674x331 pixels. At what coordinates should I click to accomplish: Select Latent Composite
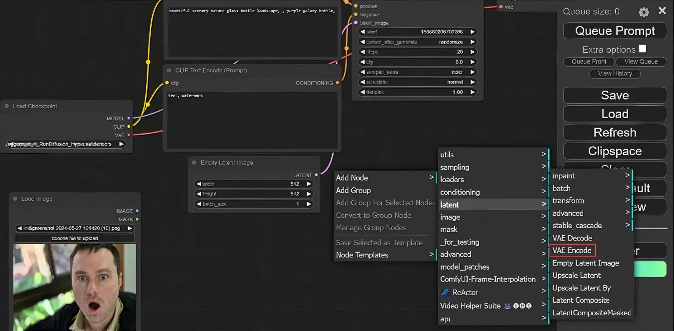(x=581, y=300)
